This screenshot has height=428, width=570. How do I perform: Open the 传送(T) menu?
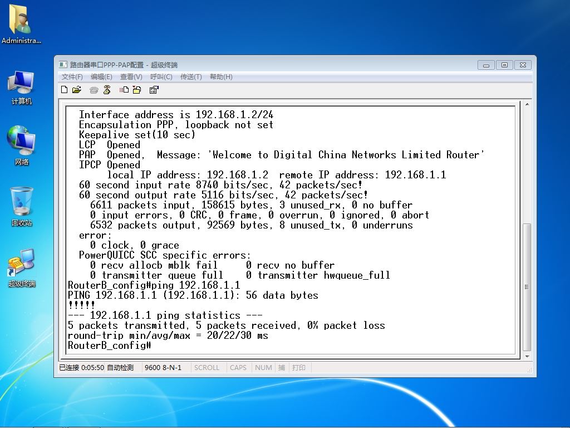tap(191, 77)
